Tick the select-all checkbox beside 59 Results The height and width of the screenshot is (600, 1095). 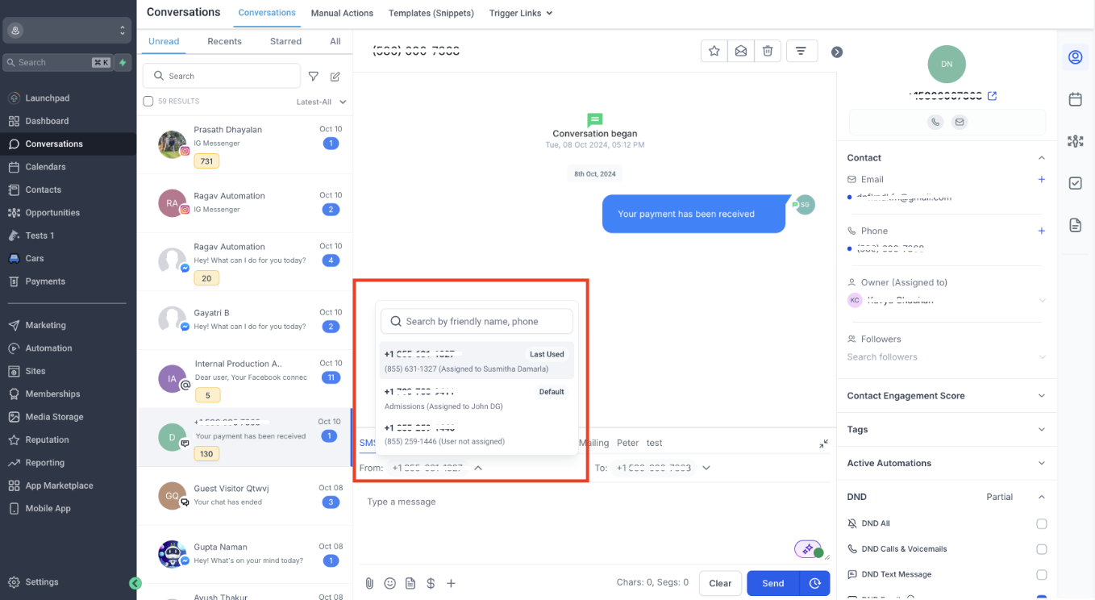click(x=148, y=102)
